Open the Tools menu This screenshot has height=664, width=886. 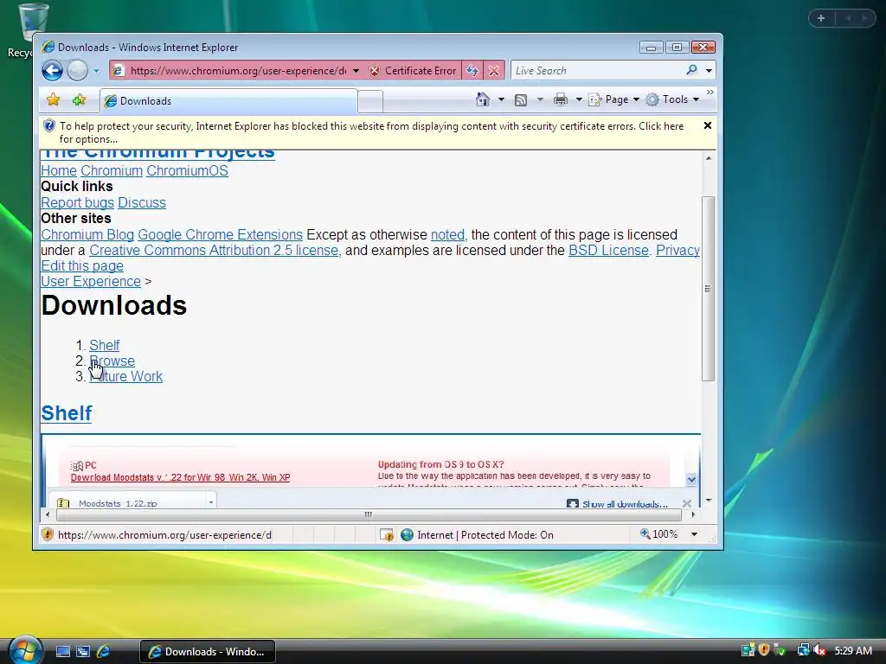(x=672, y=99)
